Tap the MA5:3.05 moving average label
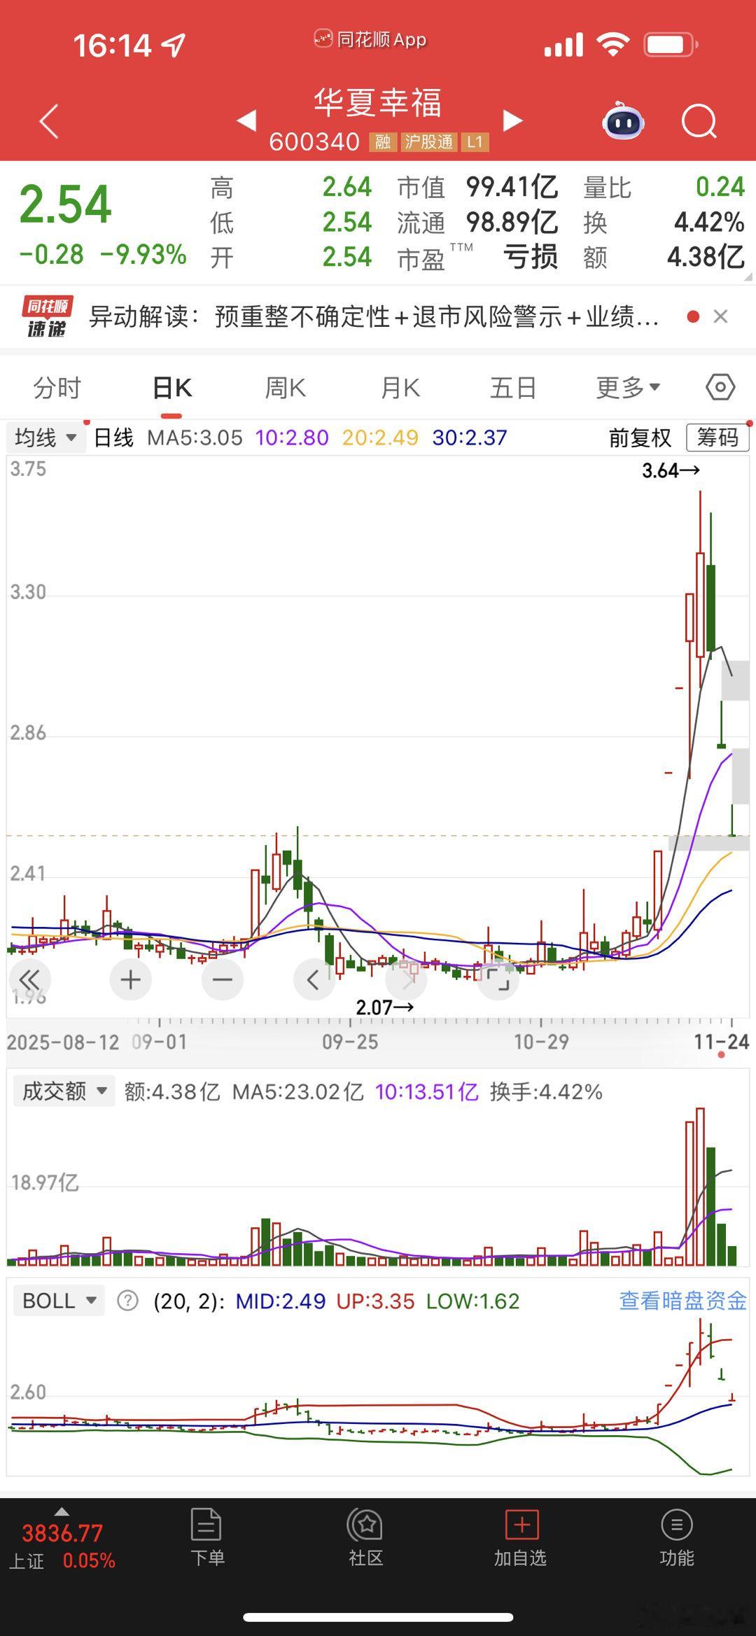Viewport: 756px width, 1636px height. pos(195,438)
